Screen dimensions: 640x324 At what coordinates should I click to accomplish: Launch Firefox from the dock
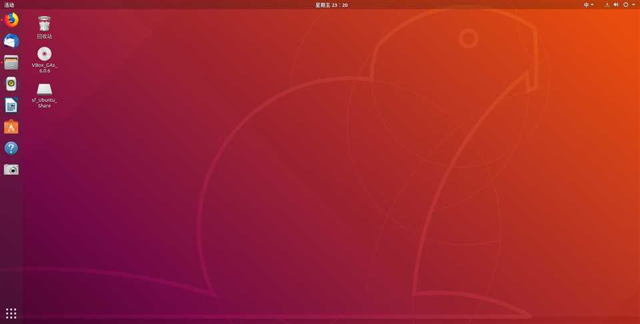(11, 20)
